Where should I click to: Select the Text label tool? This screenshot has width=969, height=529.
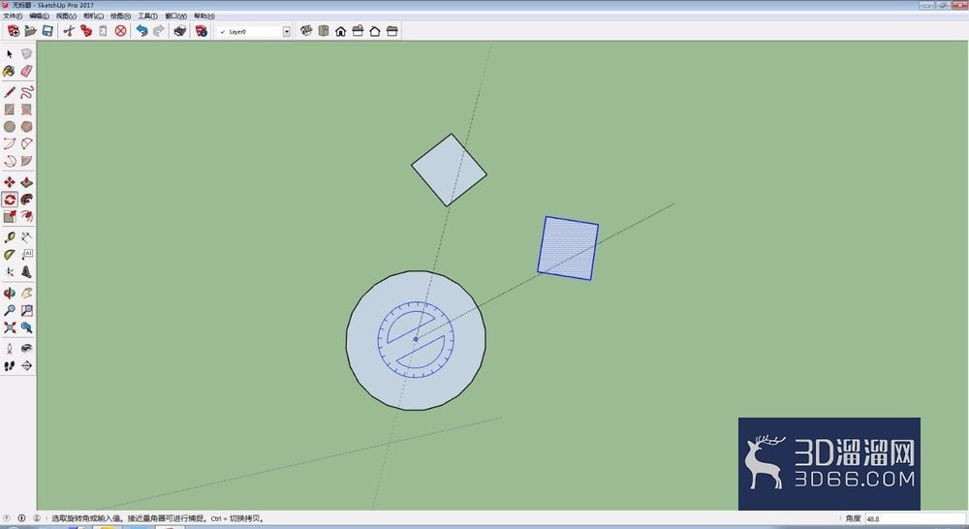pos(26,255)
